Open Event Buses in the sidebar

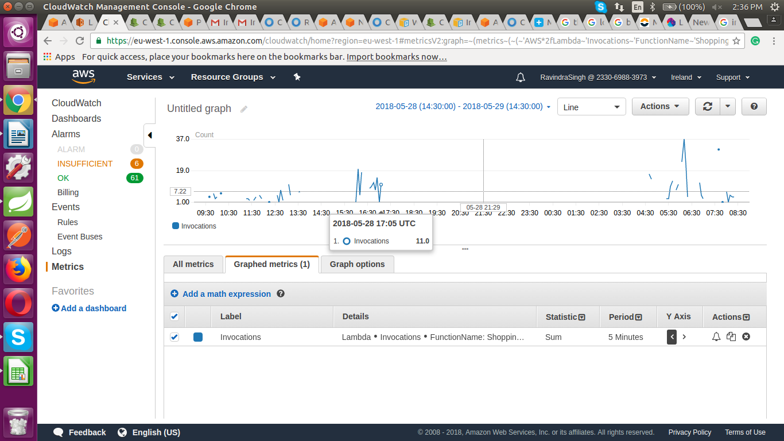click(80, 237)
